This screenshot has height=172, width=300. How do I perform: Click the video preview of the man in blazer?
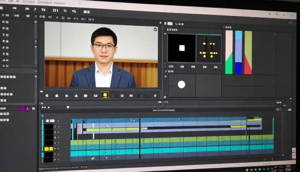101,55
